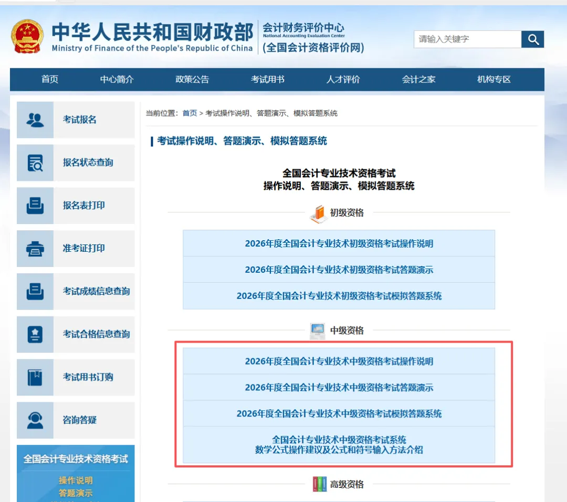Image resolution: width=567 pixels, height=502 pixels.
Task: Click the 考试报名 people icon
Action: tap(35, 120)
